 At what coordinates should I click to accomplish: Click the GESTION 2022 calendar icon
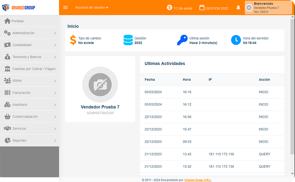click(202, 8)
